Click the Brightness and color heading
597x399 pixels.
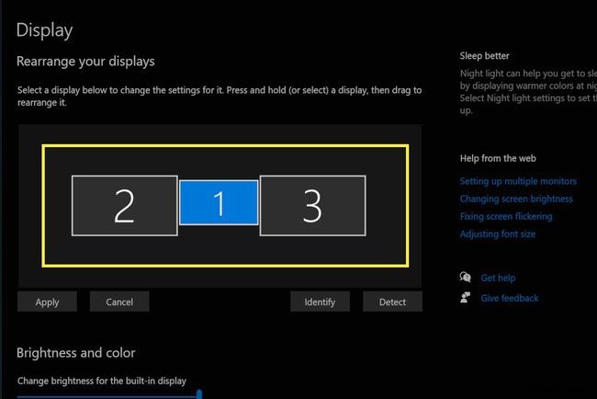pos(76,353)
